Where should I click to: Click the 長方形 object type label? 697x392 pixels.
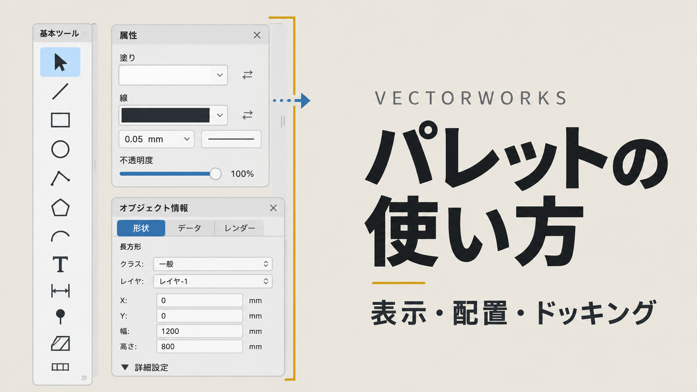point(130,247)
